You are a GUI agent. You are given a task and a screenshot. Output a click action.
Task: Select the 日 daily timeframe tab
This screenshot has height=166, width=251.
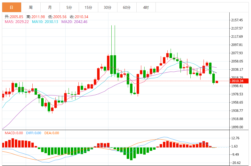[12, 7]
